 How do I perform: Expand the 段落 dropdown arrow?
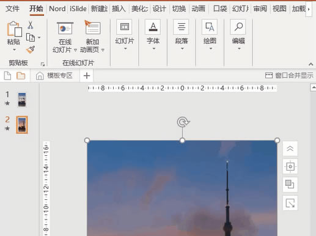(182, 49)
